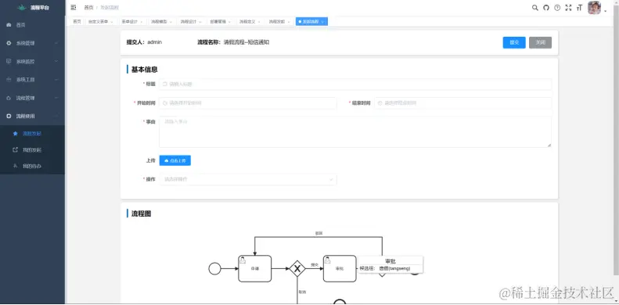Click the 系统管理 gear icon in sidebar
This screenshot has width=619, height=305.
coord(9,43)
